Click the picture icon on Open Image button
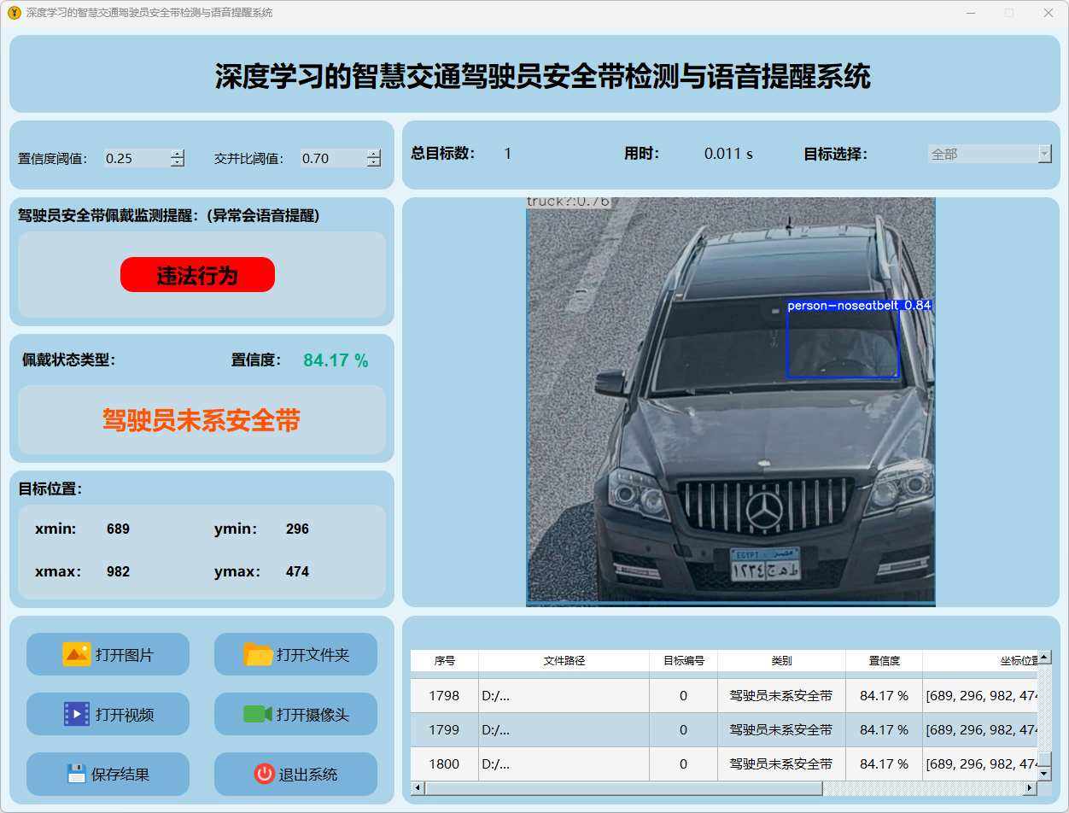The width and height of the screenshot is (1069, 813). [76, 654]
